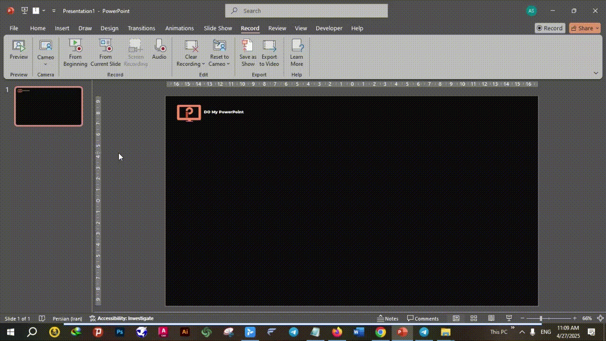Toggle the Comments pane

tap(423, 318)
